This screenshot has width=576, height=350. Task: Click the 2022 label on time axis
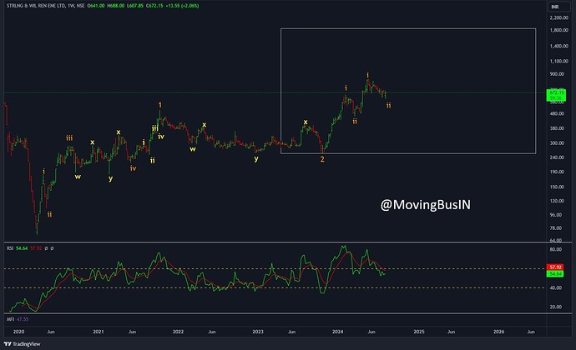coord(178,331)
